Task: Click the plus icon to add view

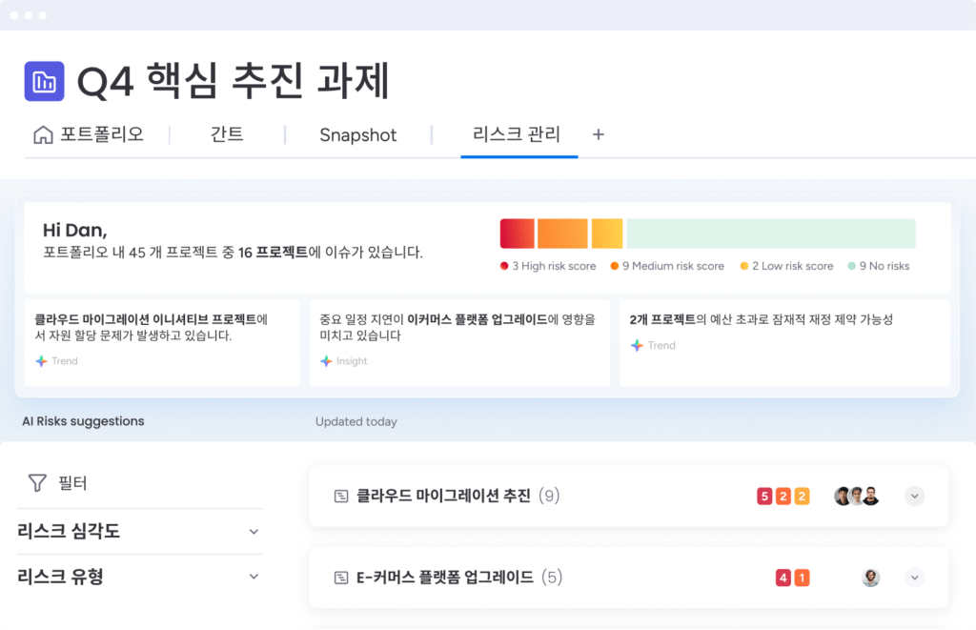Action: 599,134
